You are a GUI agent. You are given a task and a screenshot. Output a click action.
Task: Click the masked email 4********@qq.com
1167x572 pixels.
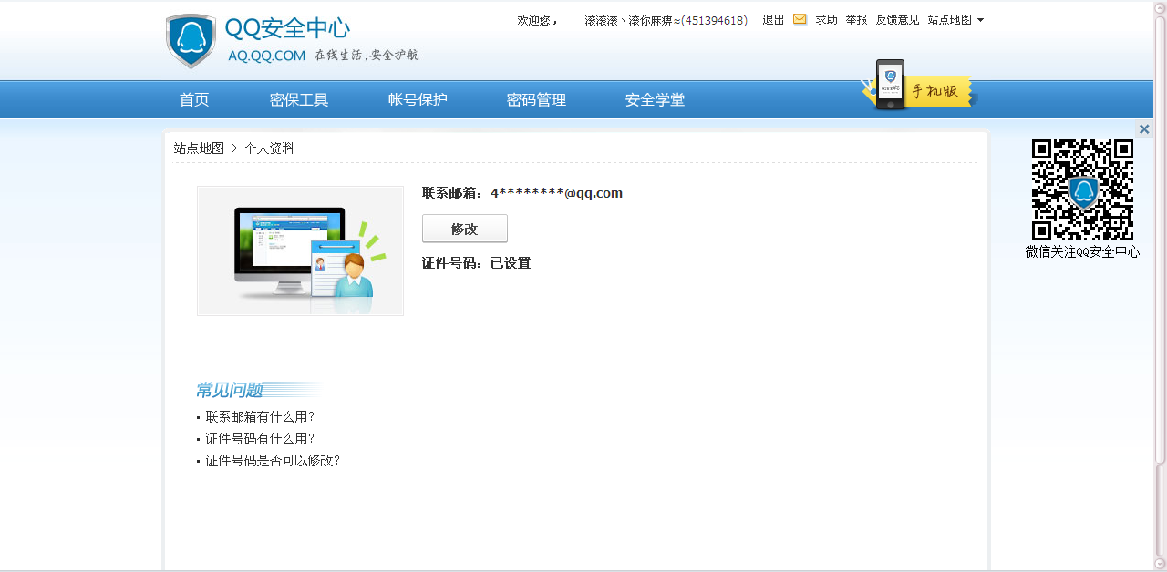pyautogui.click(x=556, y=193)
